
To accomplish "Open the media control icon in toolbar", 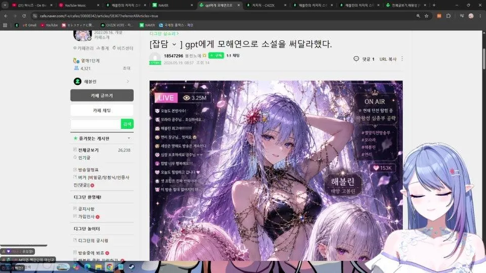I will (462, 16).
